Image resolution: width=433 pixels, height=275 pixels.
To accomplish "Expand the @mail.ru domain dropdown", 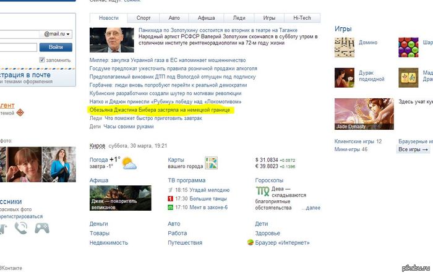I will click(x=58, y=34).
